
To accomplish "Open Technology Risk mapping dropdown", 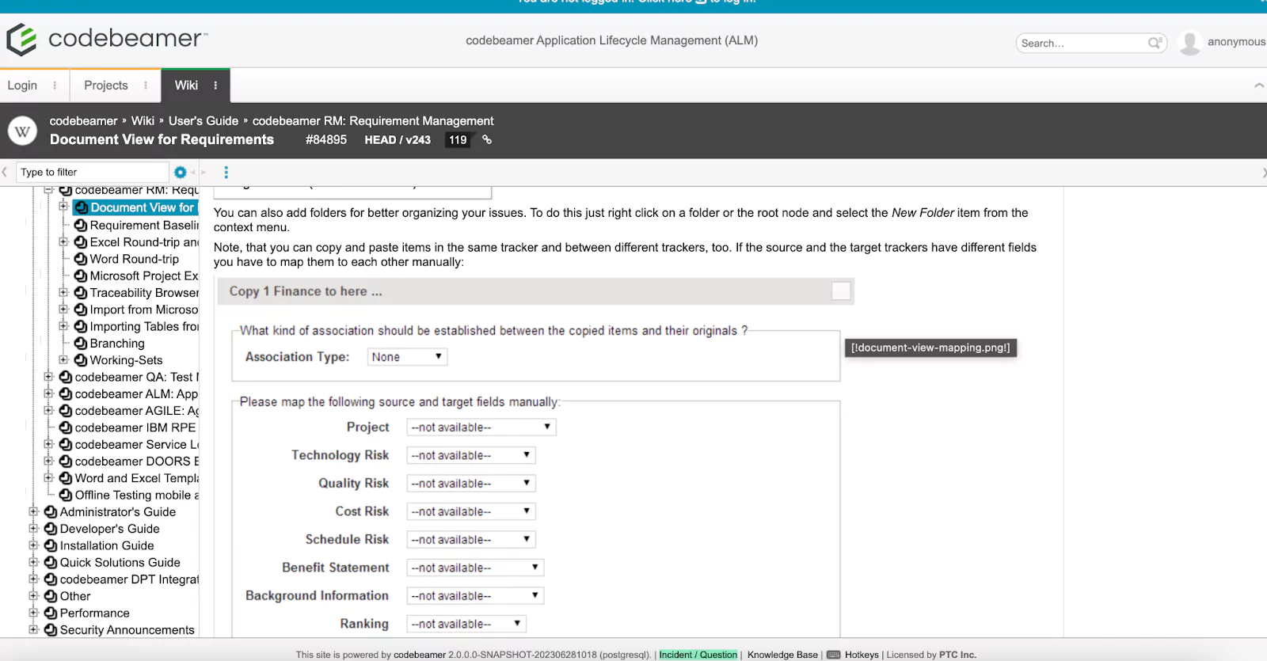I will [x=471, y=455].
